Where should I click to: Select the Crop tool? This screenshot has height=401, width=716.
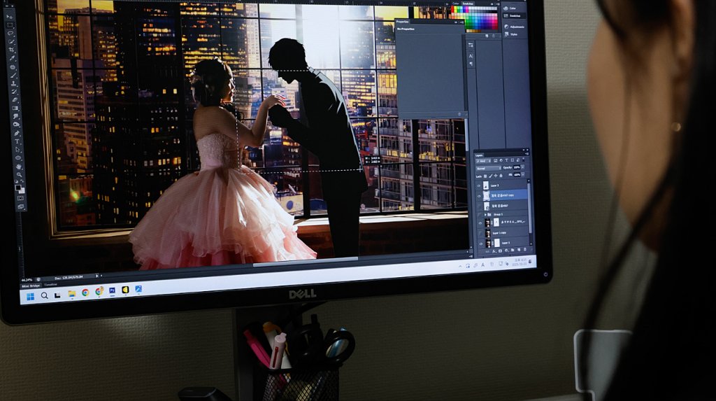point(11,50)
